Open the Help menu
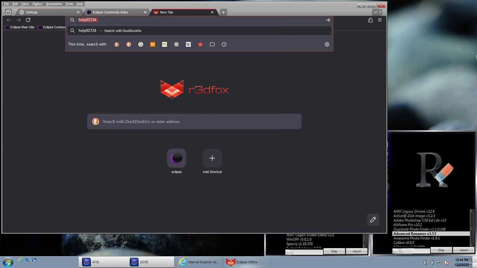Viewport: 477px width, 268px height. coord(80,4)
